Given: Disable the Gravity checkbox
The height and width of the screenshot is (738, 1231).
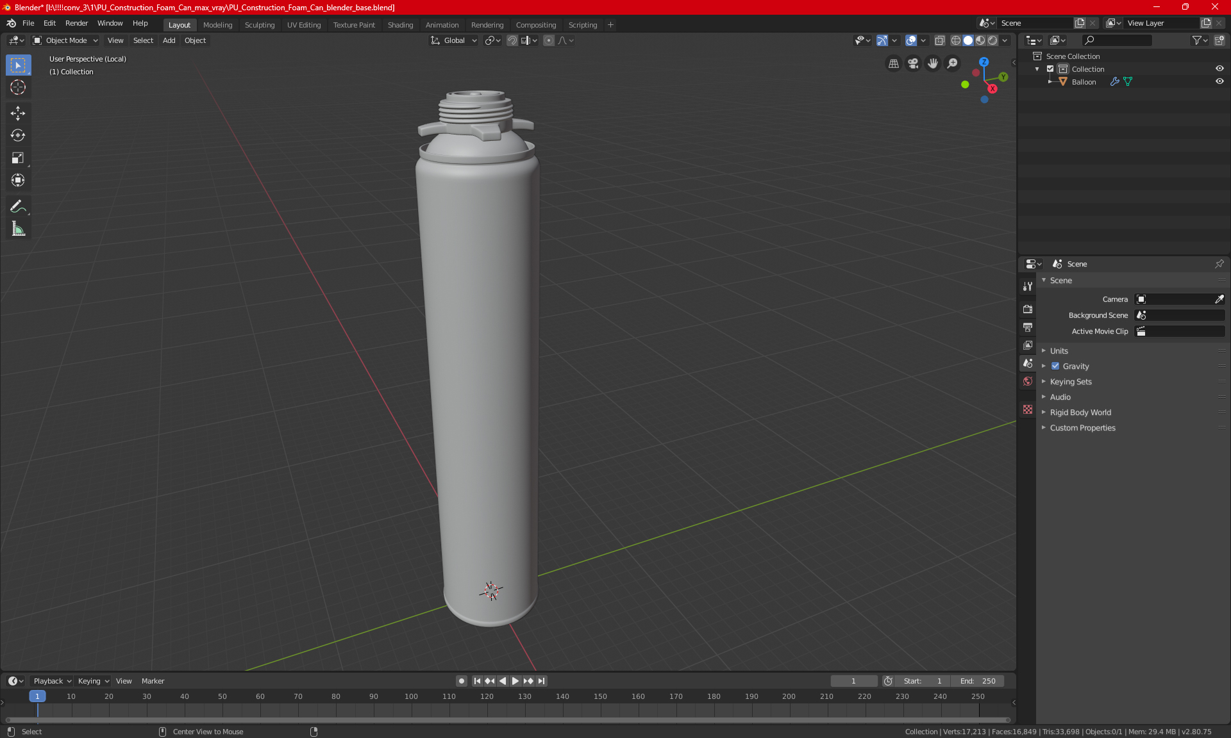Looking at the screenshot, I should coord(1055,366).
